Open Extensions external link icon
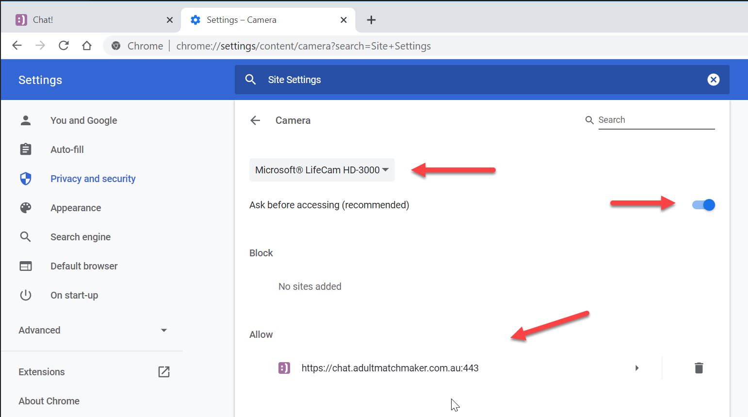The image size is (748, 417). (x=164, y=372)
